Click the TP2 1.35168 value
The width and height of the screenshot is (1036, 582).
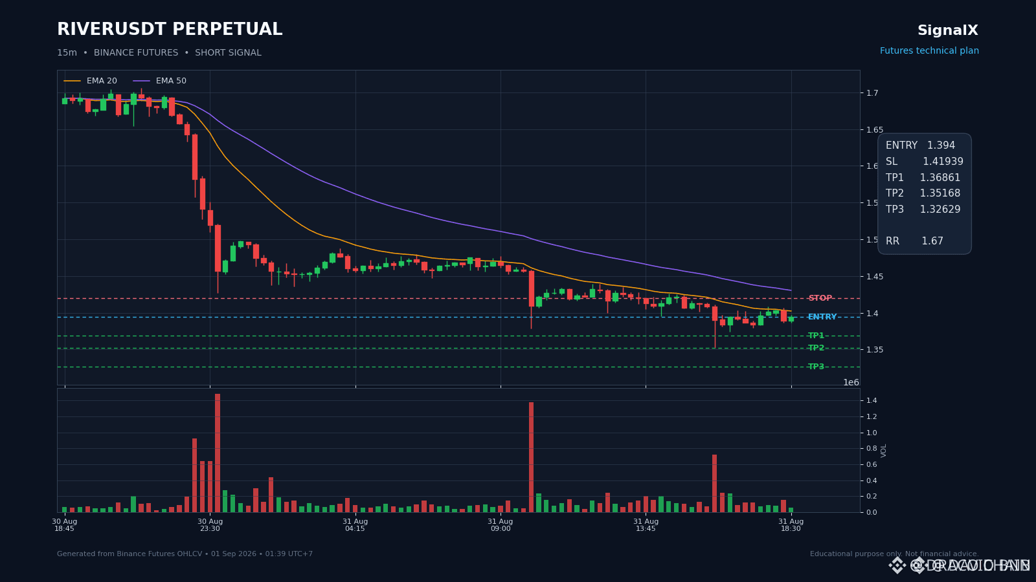tap(923, 193)
